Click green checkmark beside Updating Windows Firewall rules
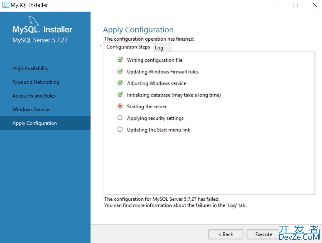Image resolution: width=322 pixels, height=243 pixels. 120,71
